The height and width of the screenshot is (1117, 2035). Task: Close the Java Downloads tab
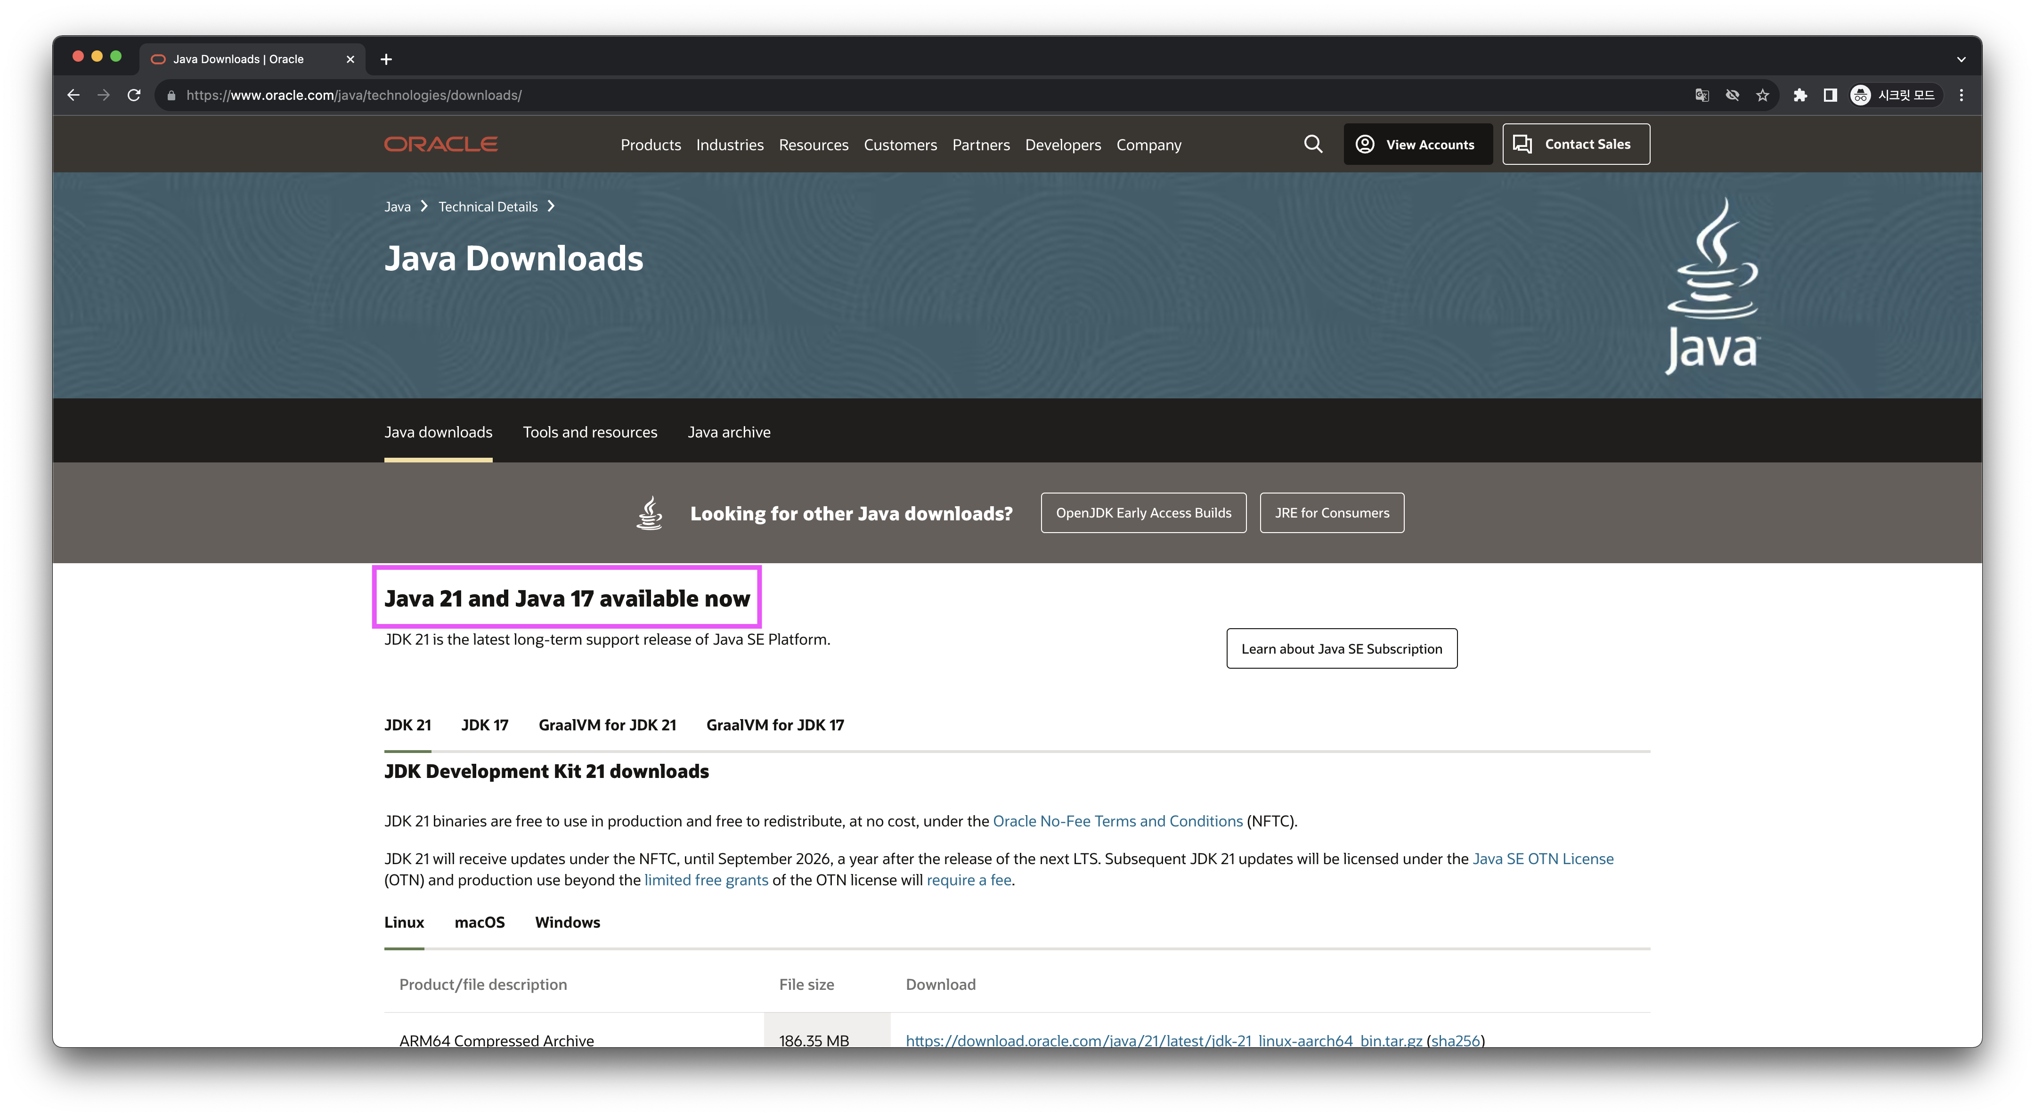coord(350,59)
